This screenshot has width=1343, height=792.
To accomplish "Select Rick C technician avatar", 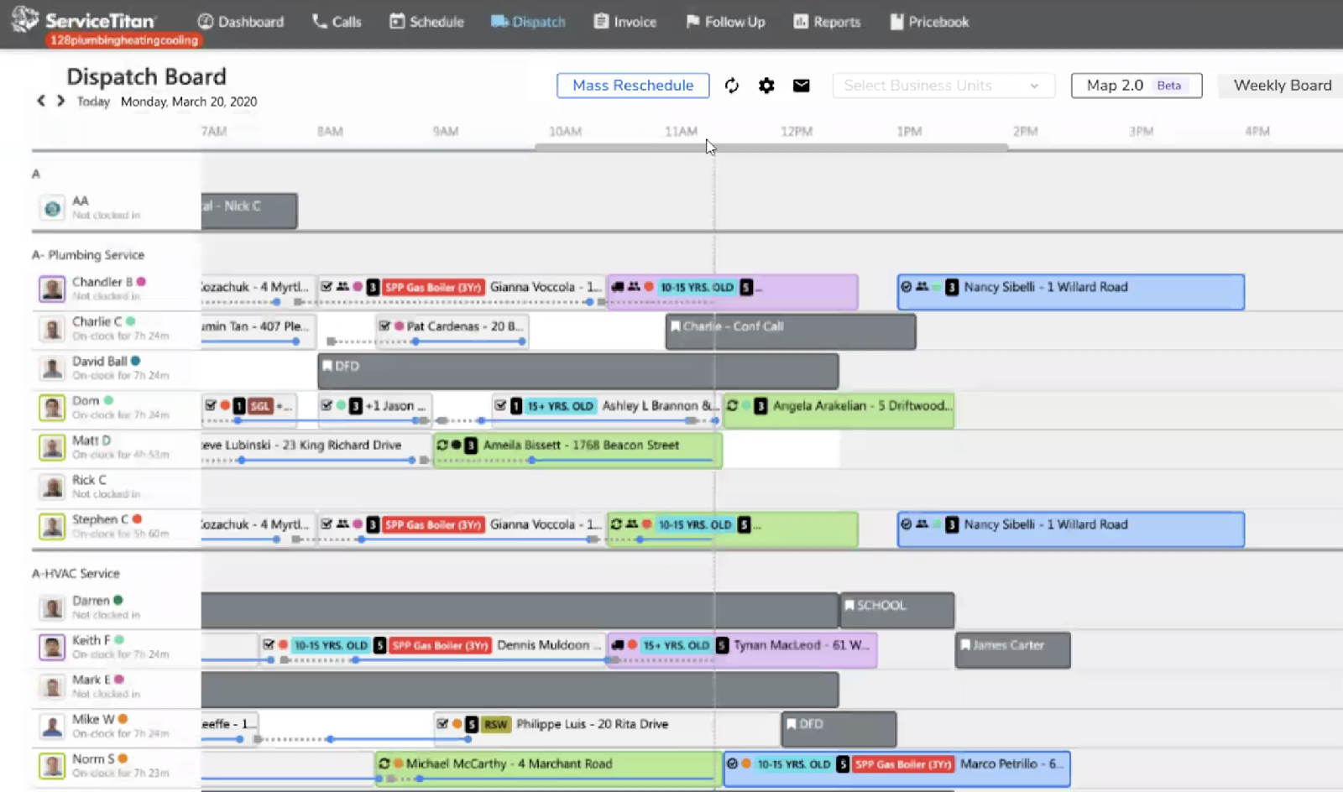I will pos(52,487).
